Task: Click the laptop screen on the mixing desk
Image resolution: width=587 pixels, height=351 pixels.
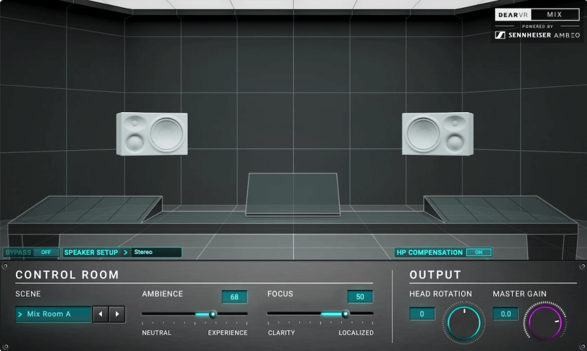Action: [293, 194]
